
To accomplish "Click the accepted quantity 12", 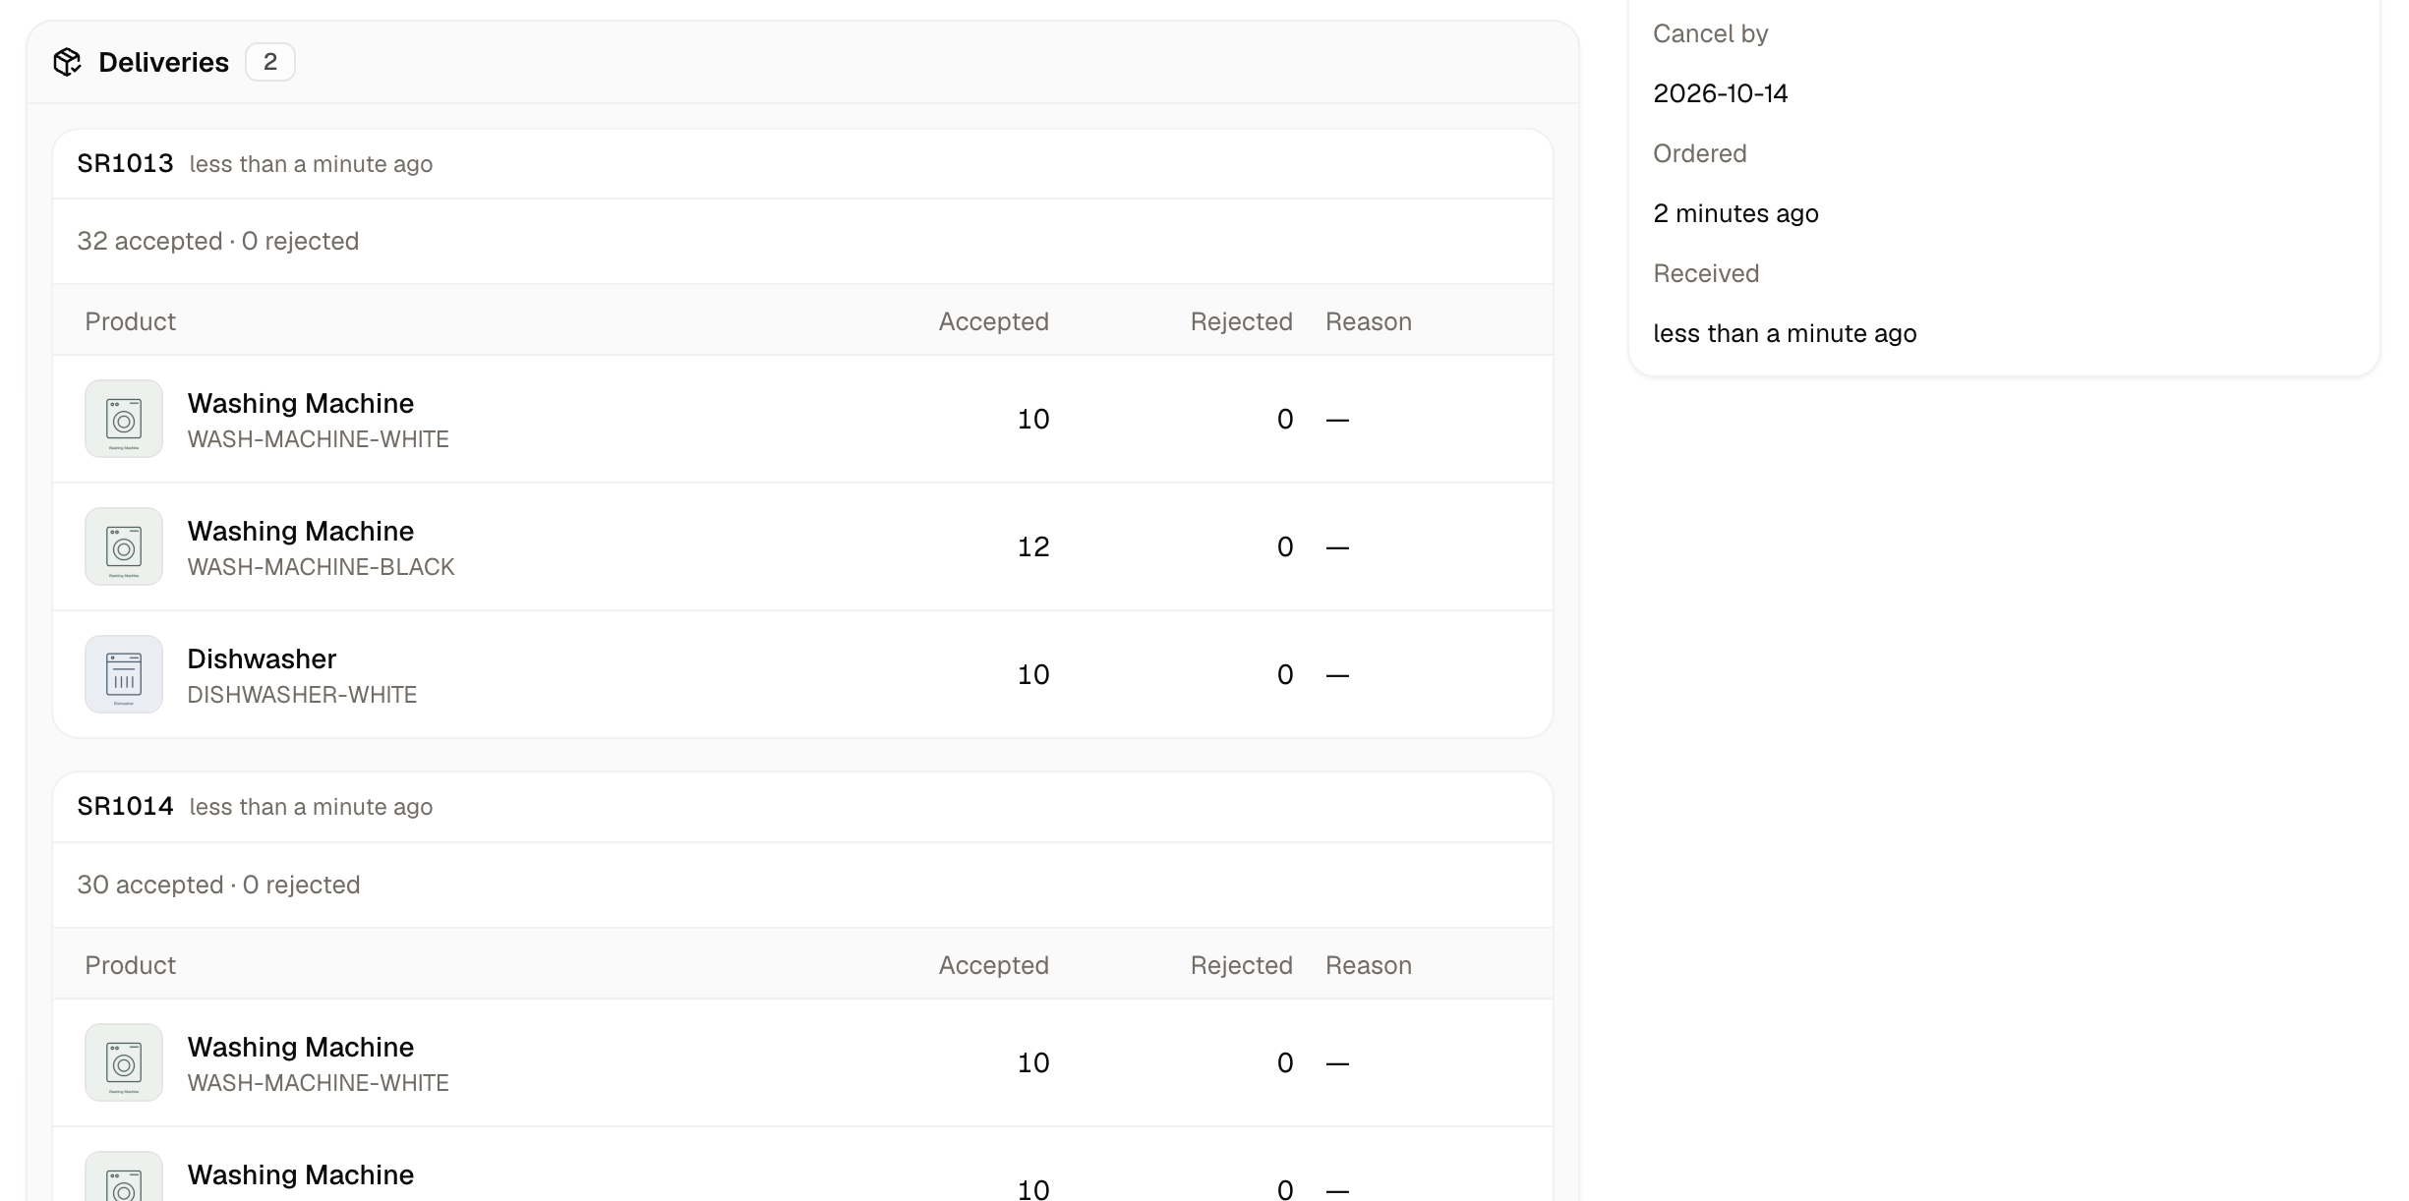I will (x=1033, y=546).
